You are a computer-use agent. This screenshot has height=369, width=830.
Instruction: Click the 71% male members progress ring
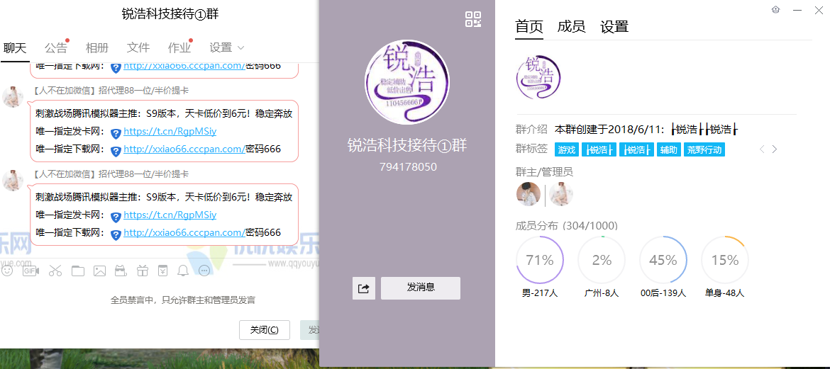point(539,260)
